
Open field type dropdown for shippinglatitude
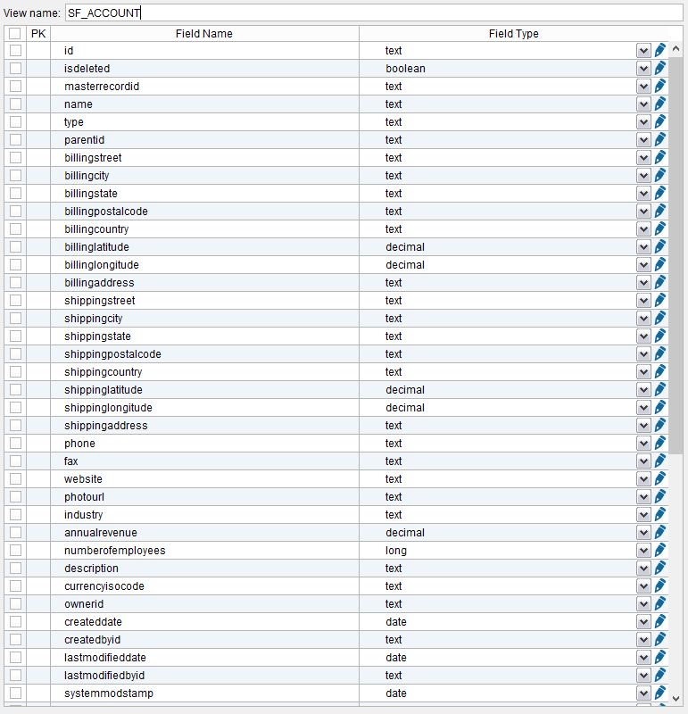(x=643, y=390)
